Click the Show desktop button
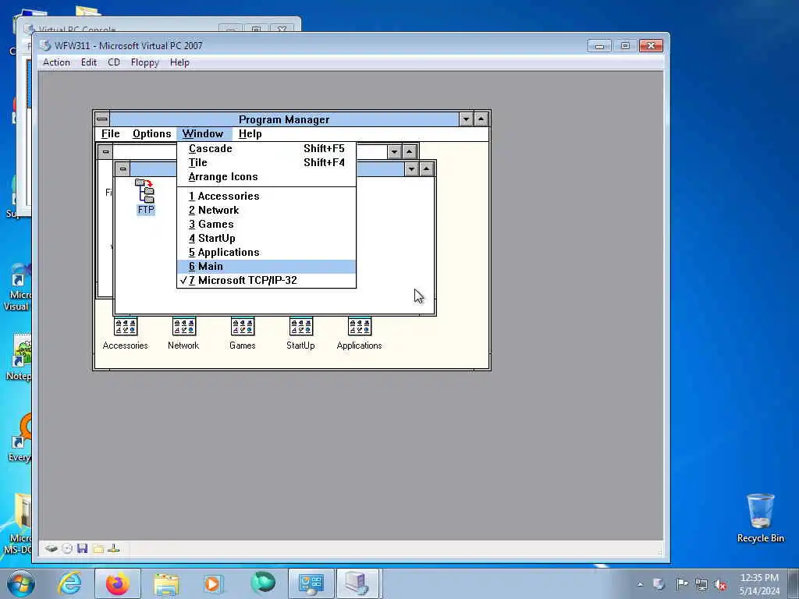Screen dimensions: 799x599 pyautogui.click(x=794, y=583)
